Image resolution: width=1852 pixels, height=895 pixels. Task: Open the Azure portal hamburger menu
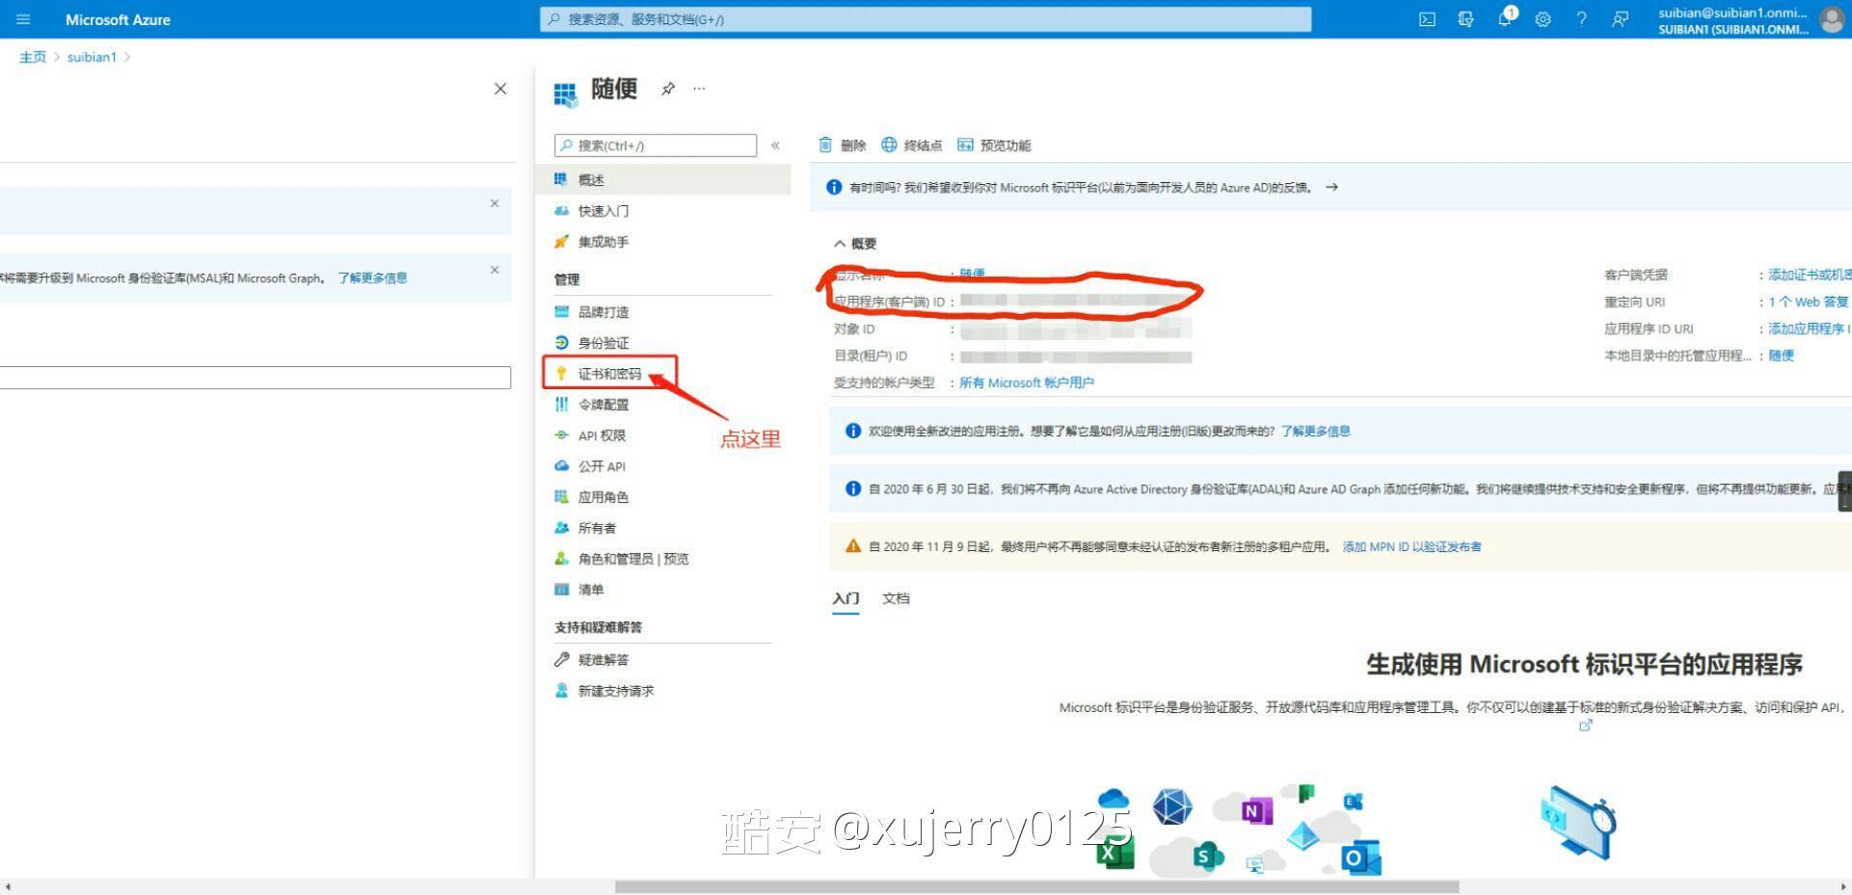click(x=23, y=19)
